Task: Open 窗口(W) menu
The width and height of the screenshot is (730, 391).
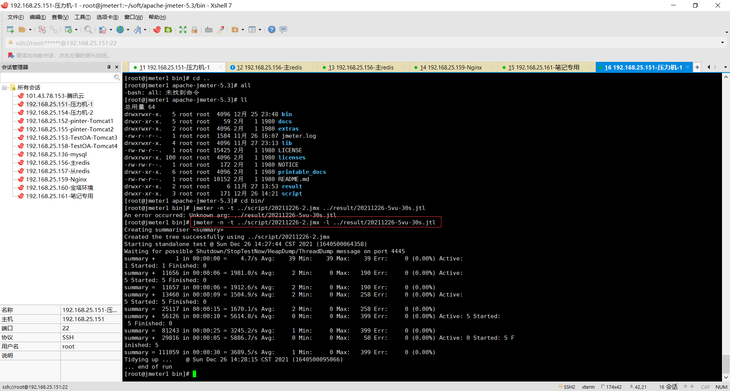Action: click(133, 17)
